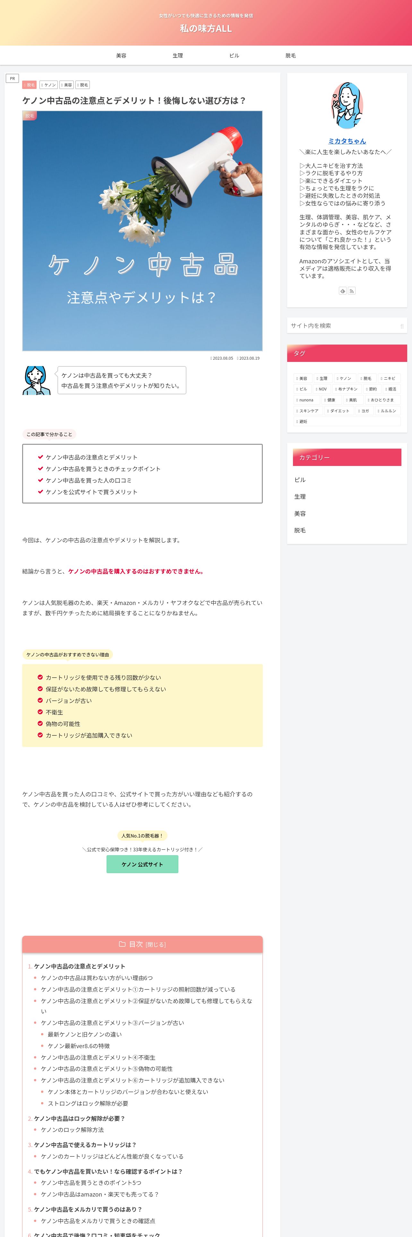Open the ミカタちゃん profile link
The image size is (412, 1237).
347,141
